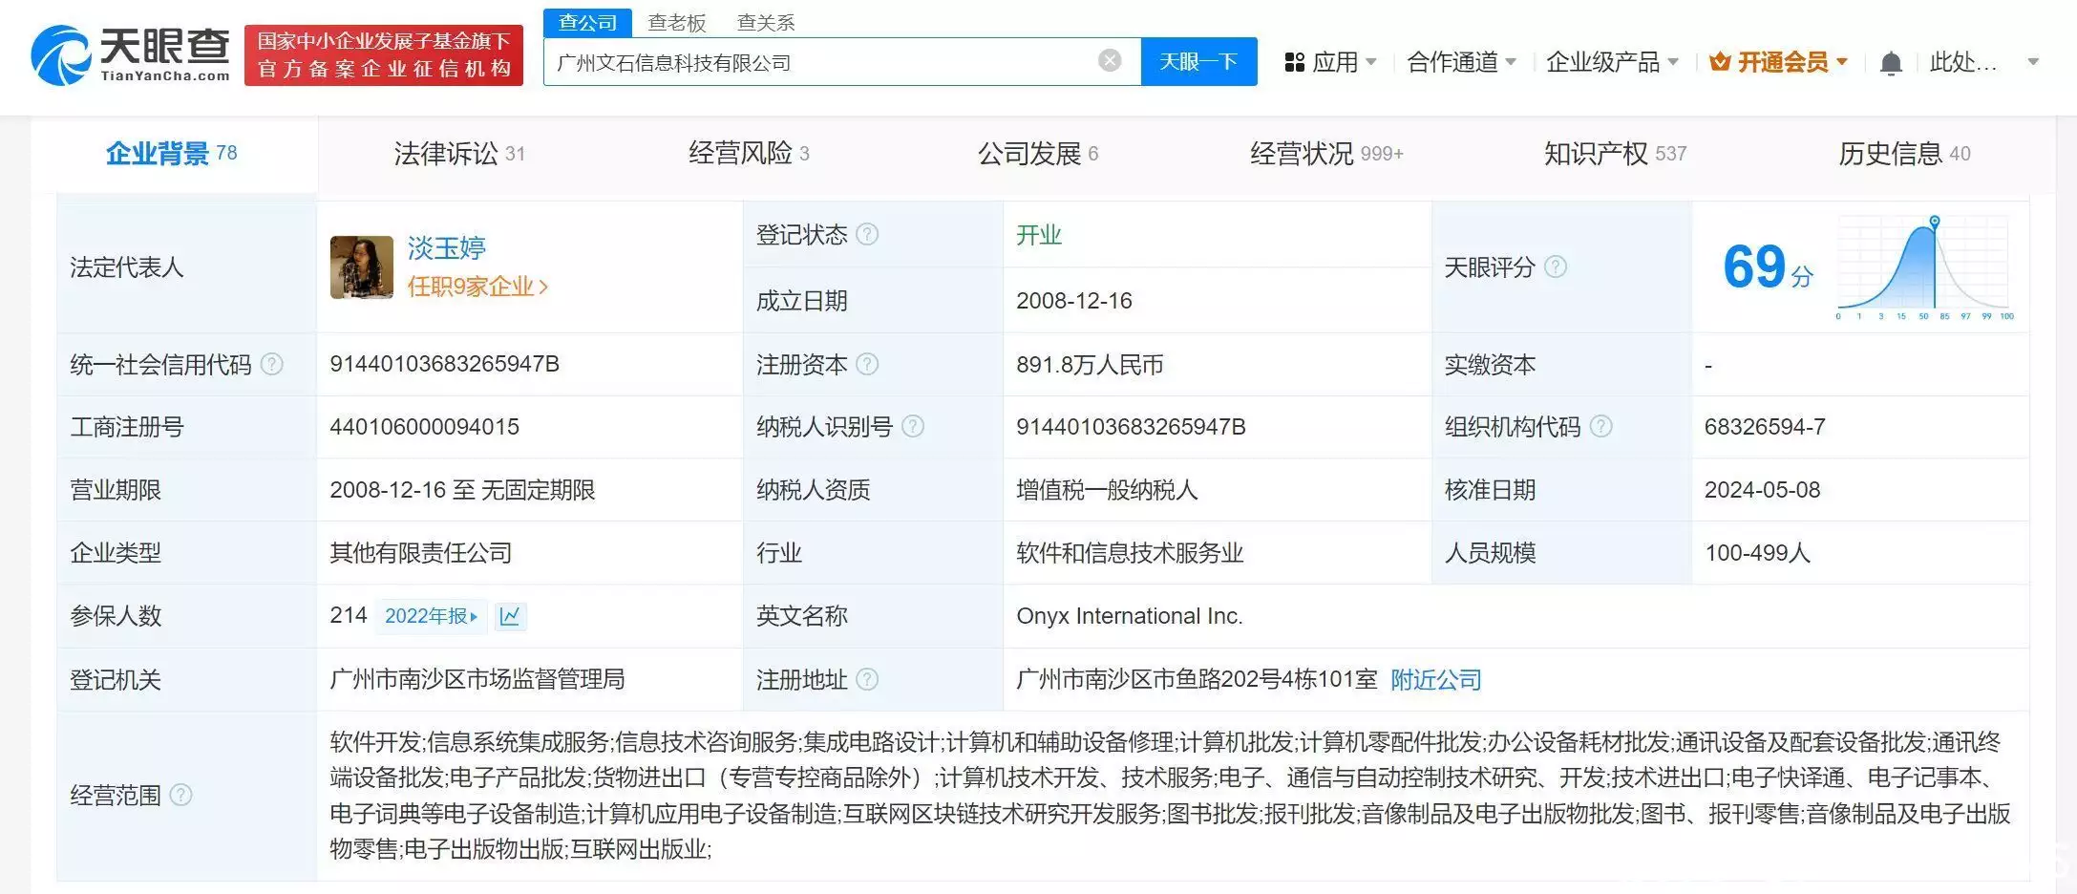
Task: Open 任职9家企业 link
Action: 477,287
